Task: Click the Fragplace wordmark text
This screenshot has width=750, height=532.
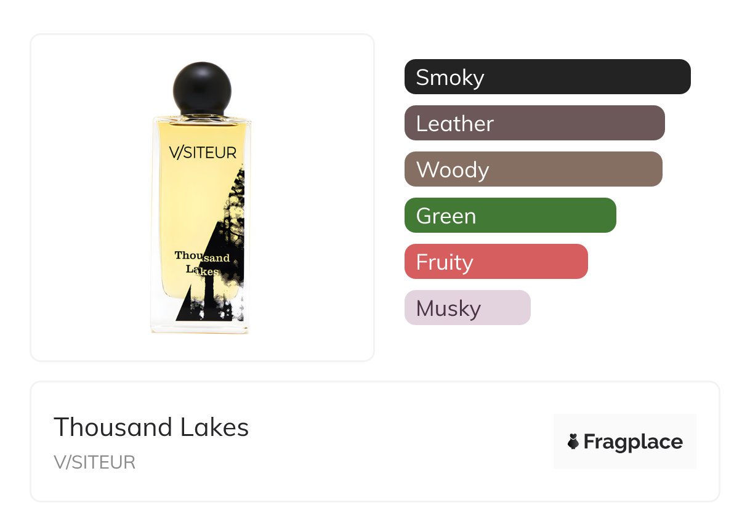Action: [x=633, y=441]
